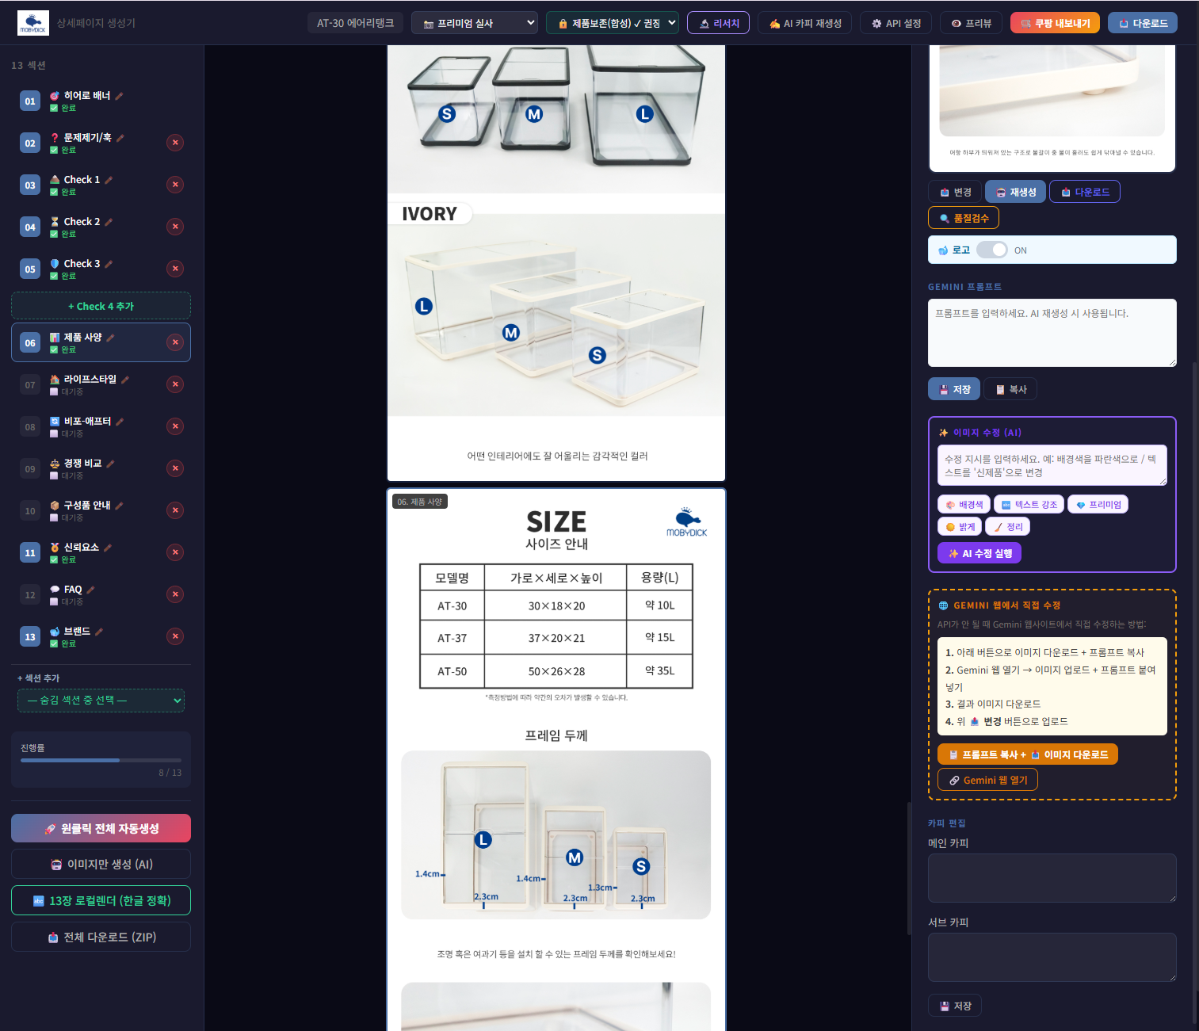Screen dimensions: 1199x1031
Task: Click 쿠팡 내보내기 button
Action: pyautogui.click(x=1055, y=23)
